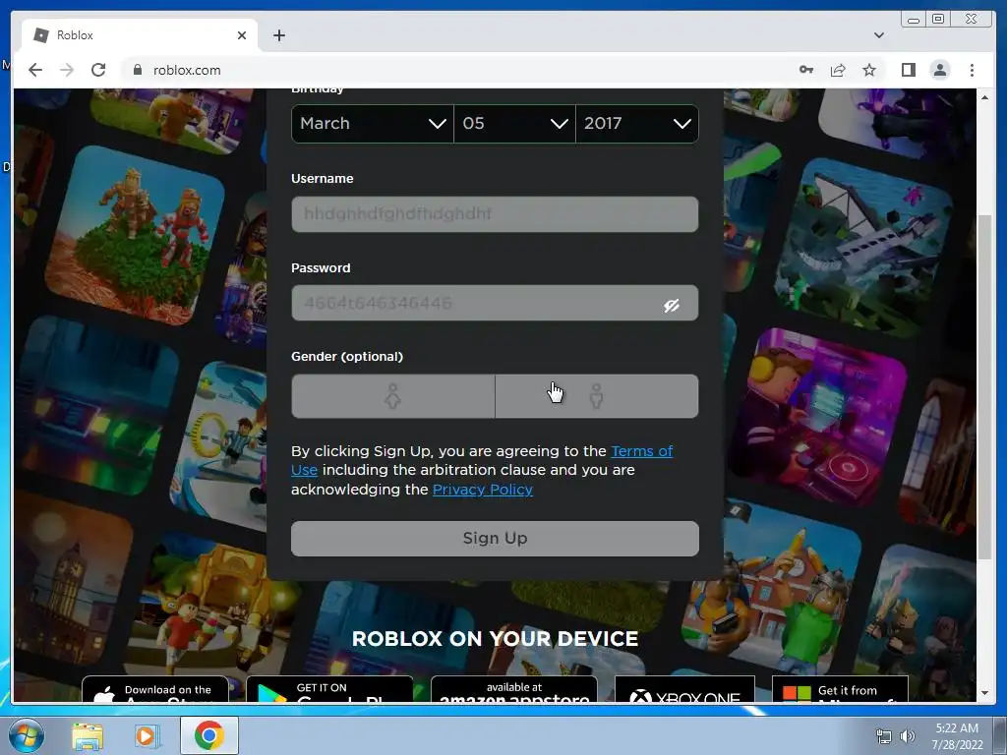Open the birthday day dropdown showing 05
This screenshot has height=755, width=1007.
(514, 123)
